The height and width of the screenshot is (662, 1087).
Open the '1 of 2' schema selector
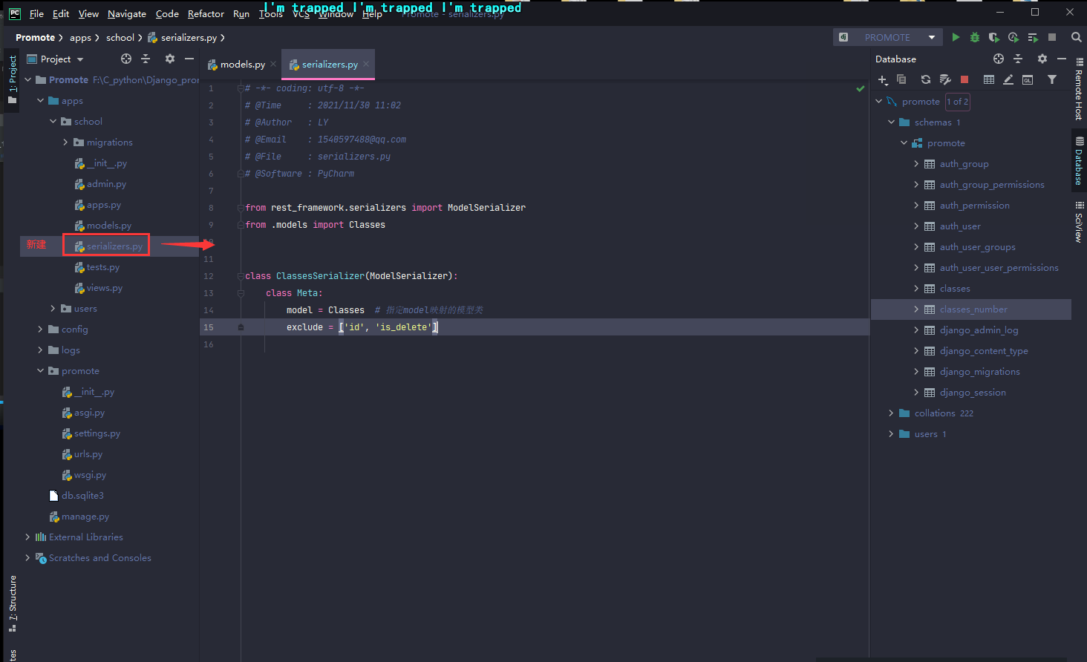coord(957,102)
